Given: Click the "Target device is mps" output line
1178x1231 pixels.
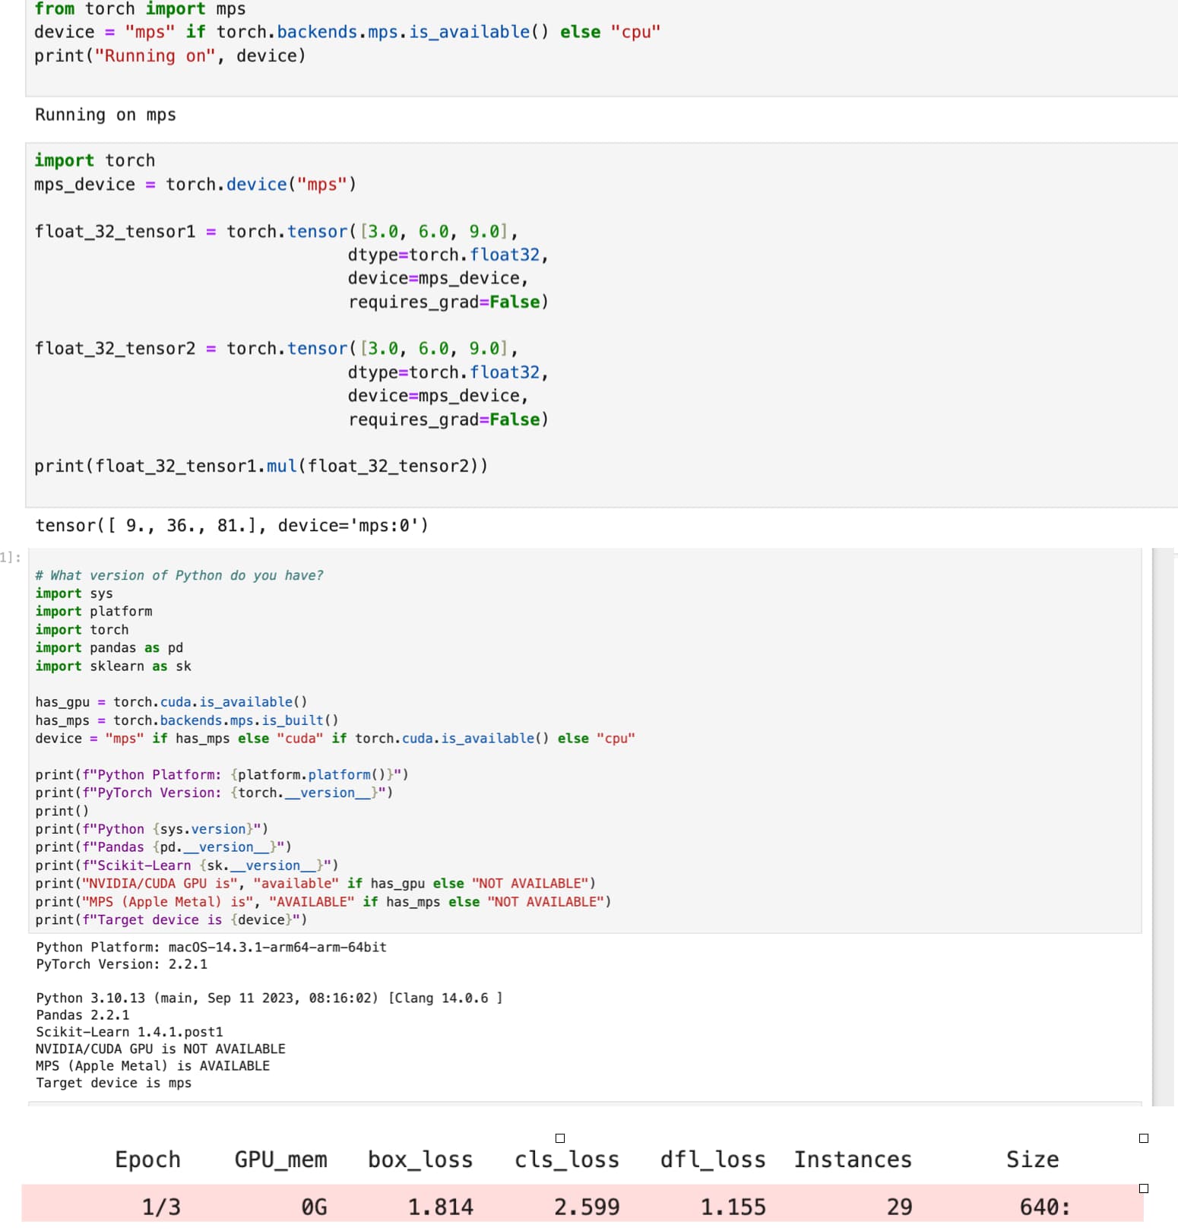Looking at the screenshot, I should 113,1083.
